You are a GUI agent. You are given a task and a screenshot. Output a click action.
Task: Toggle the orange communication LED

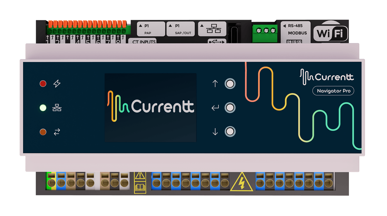tap(43, 132)
